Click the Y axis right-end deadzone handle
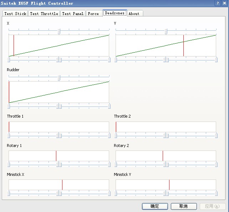 point(216,59)
